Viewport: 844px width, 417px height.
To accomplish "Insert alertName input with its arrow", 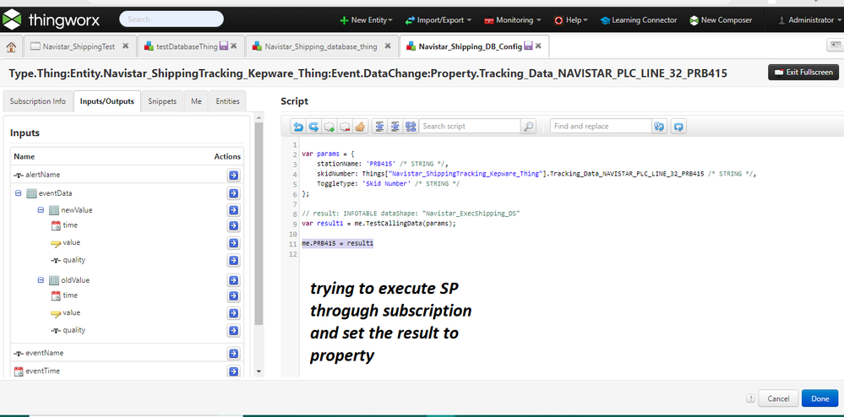I will 234,176.
